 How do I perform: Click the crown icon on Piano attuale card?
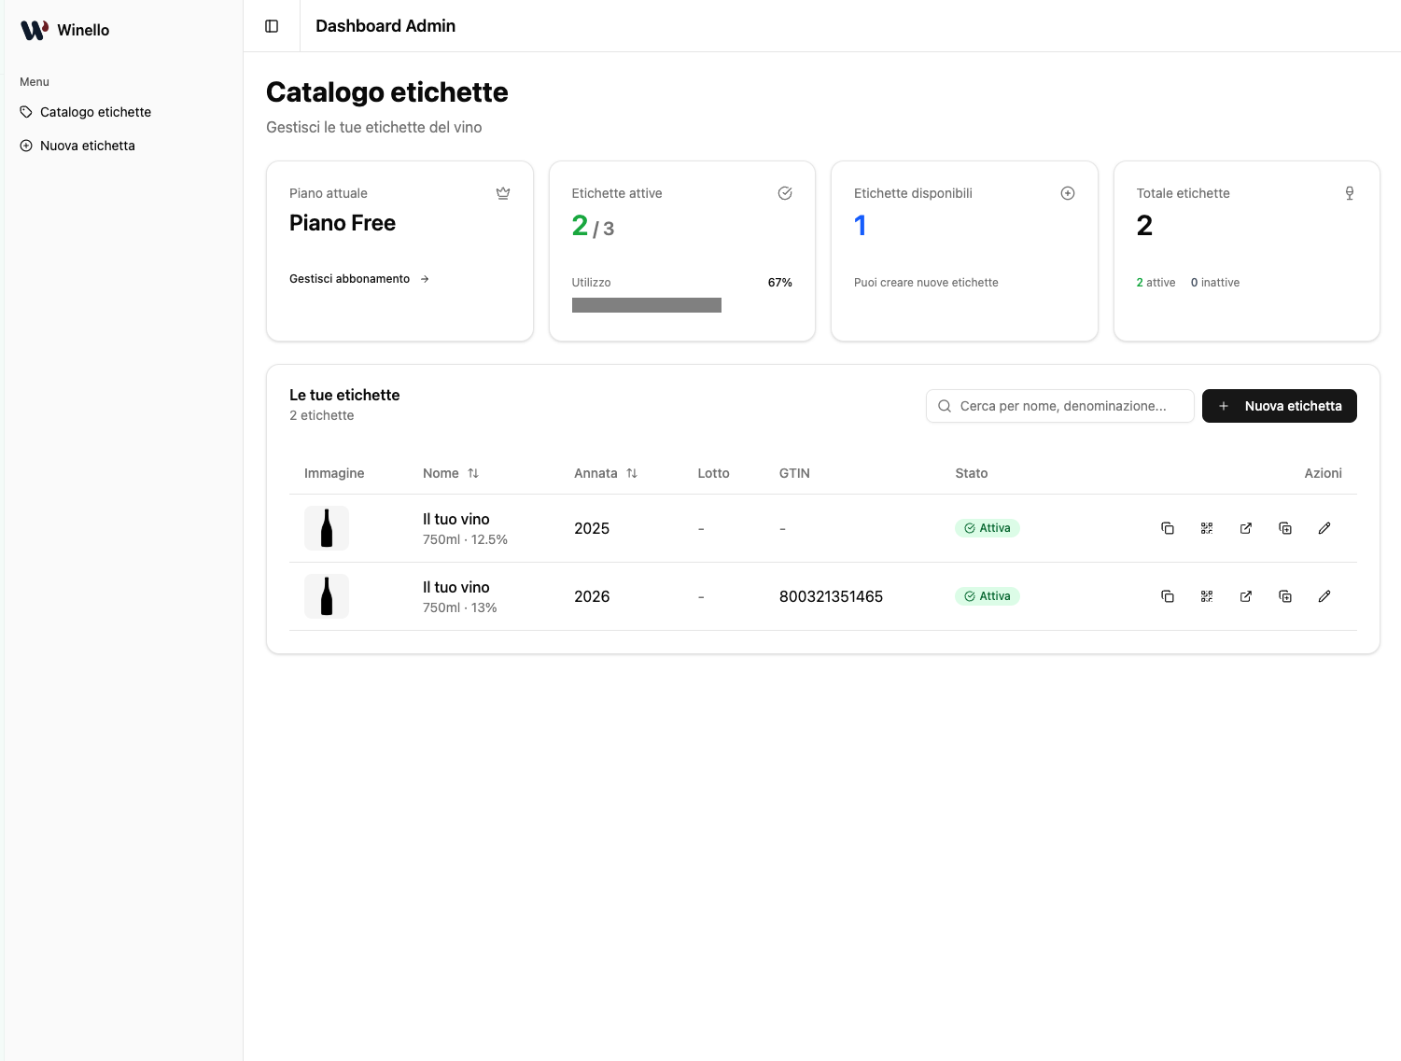click(503, 192)
